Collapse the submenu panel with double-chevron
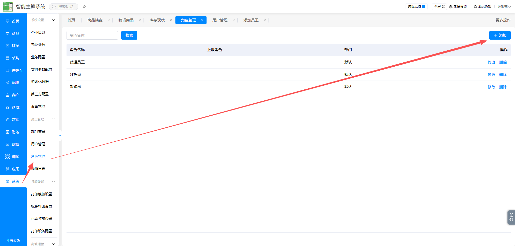 point(60,135)
